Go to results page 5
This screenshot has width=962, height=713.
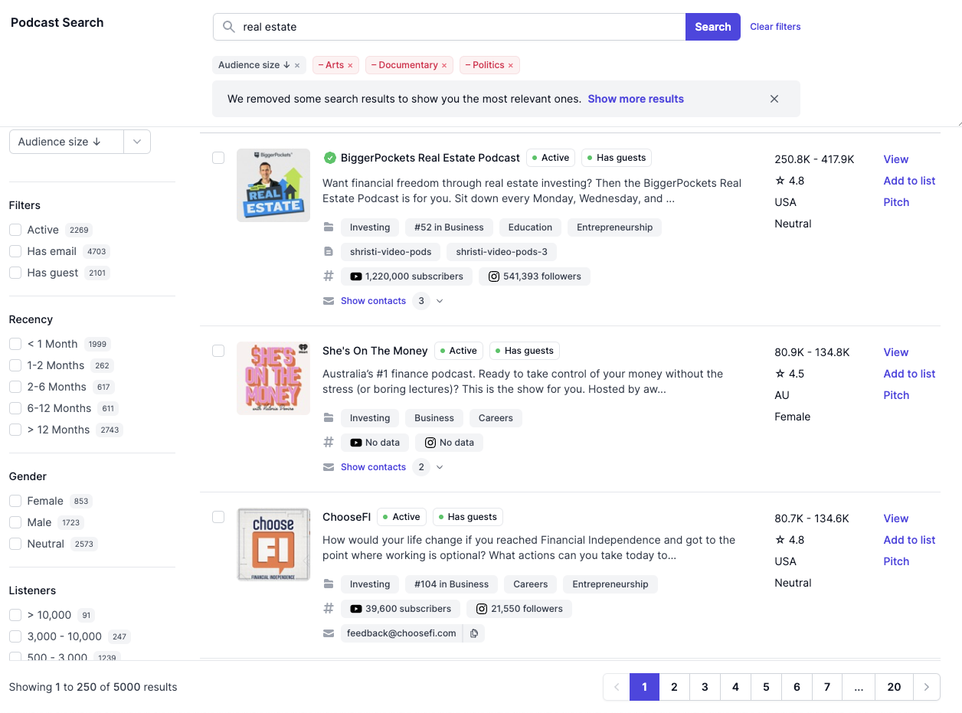(x=766, y=687)
